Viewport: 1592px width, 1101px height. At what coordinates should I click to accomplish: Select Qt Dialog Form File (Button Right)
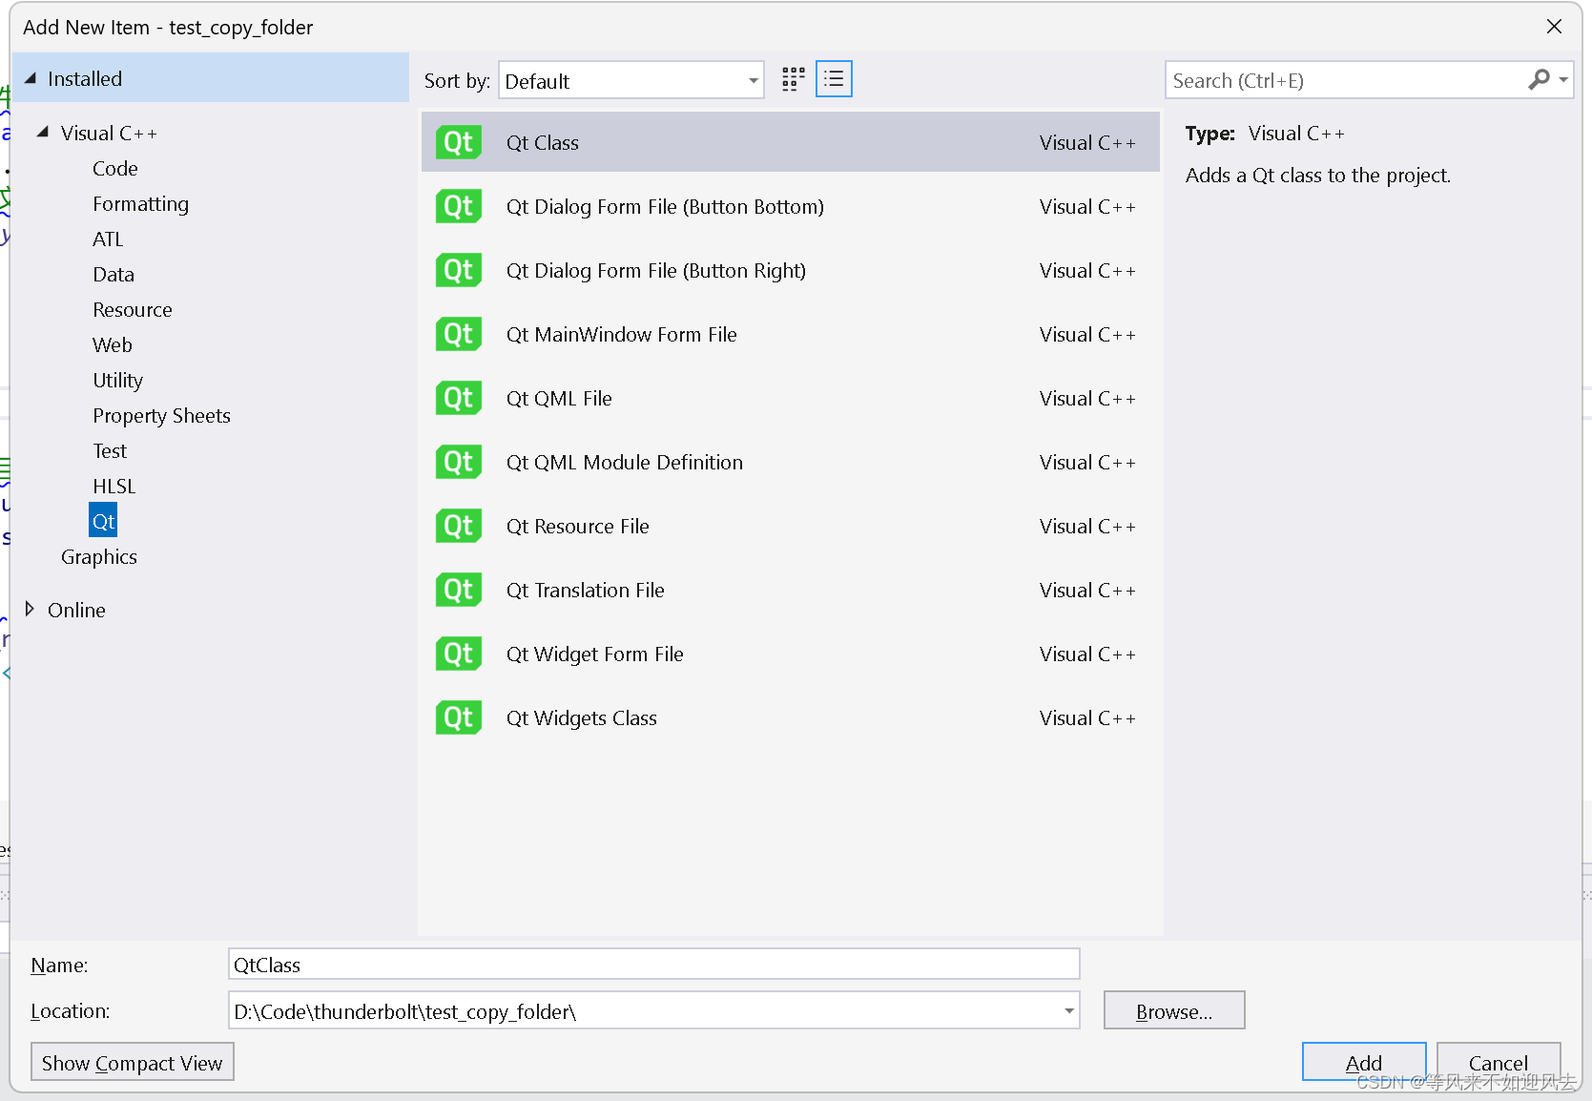coord(656,270)
